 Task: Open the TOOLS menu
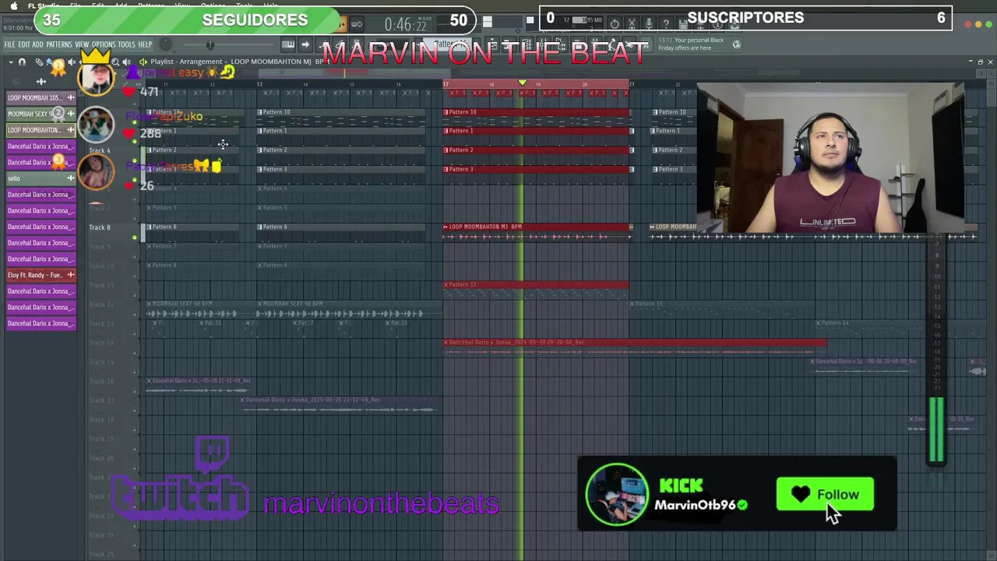click(x=126, y=44)
